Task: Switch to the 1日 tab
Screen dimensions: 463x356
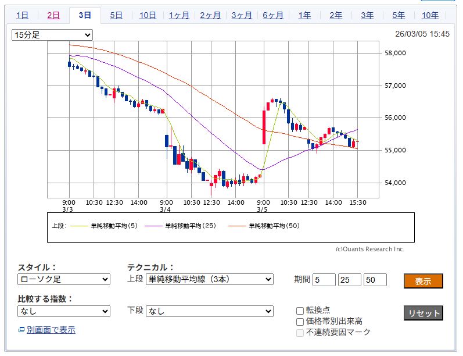Action: click(x=22, y=16)
